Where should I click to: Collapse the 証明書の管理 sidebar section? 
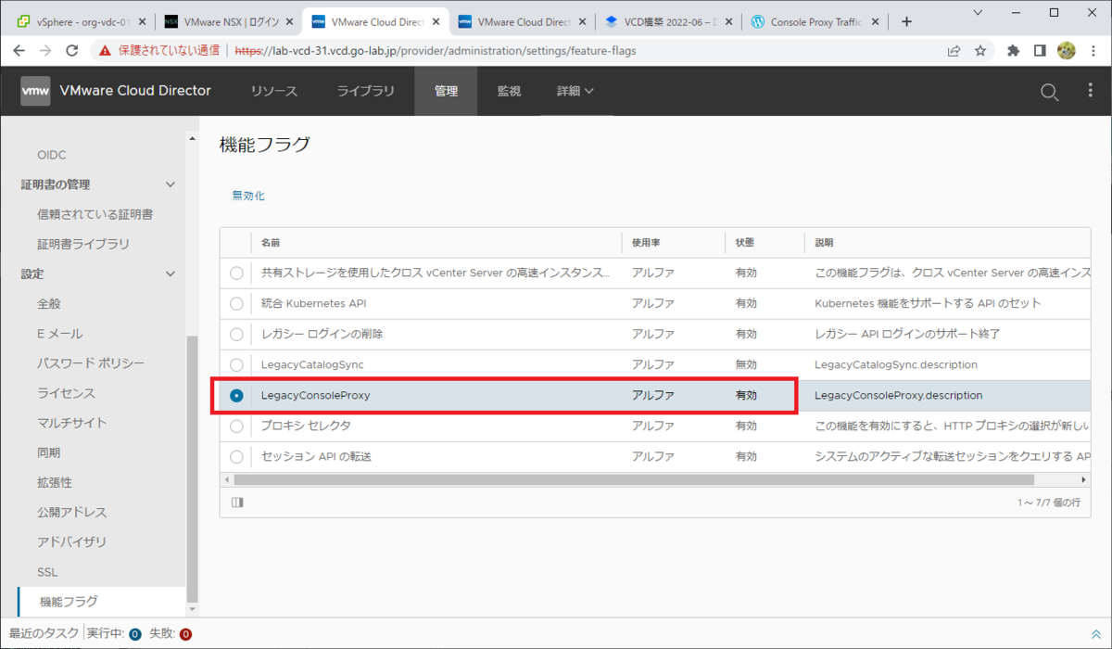pyautogui.click(x=170, y=185)
